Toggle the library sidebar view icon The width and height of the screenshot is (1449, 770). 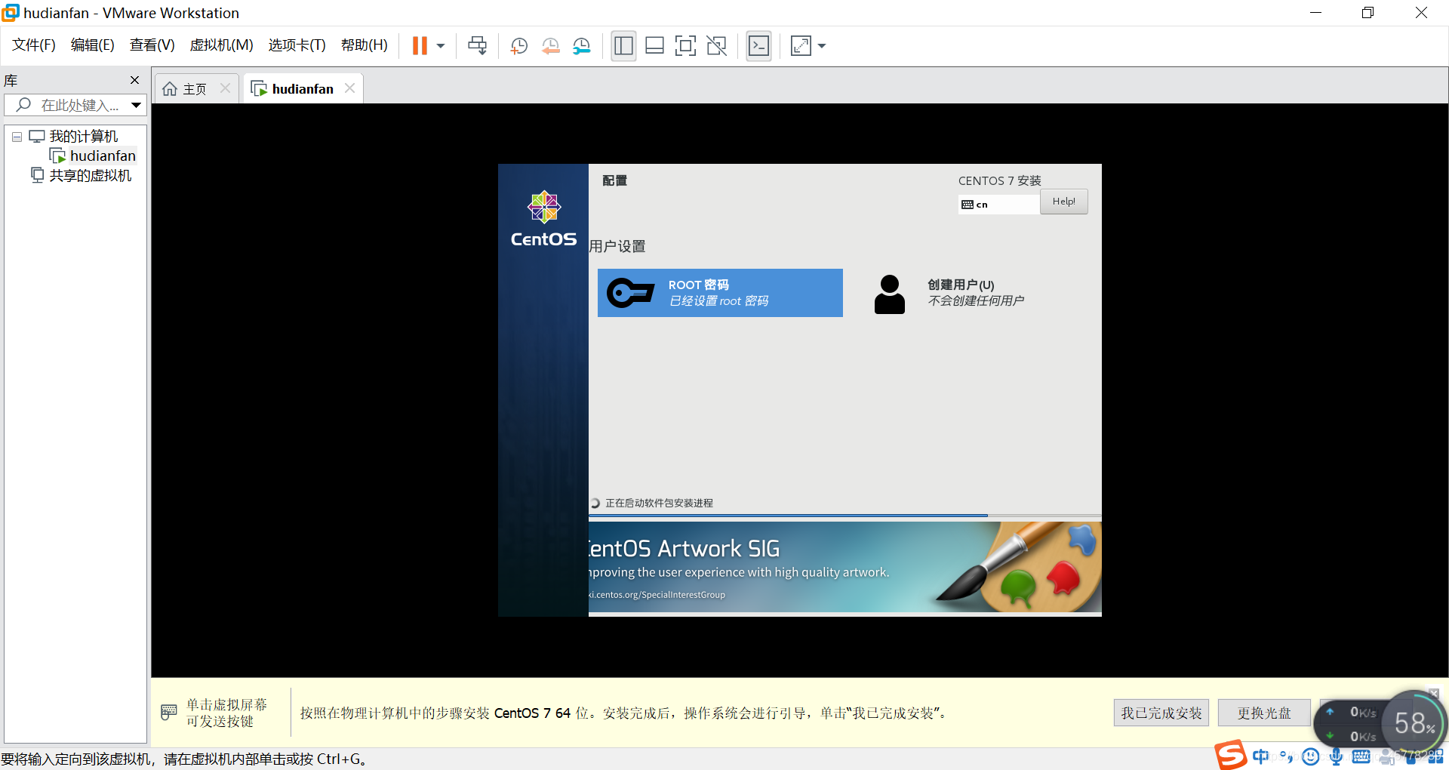pyautogui.click(x=623, y=46)
